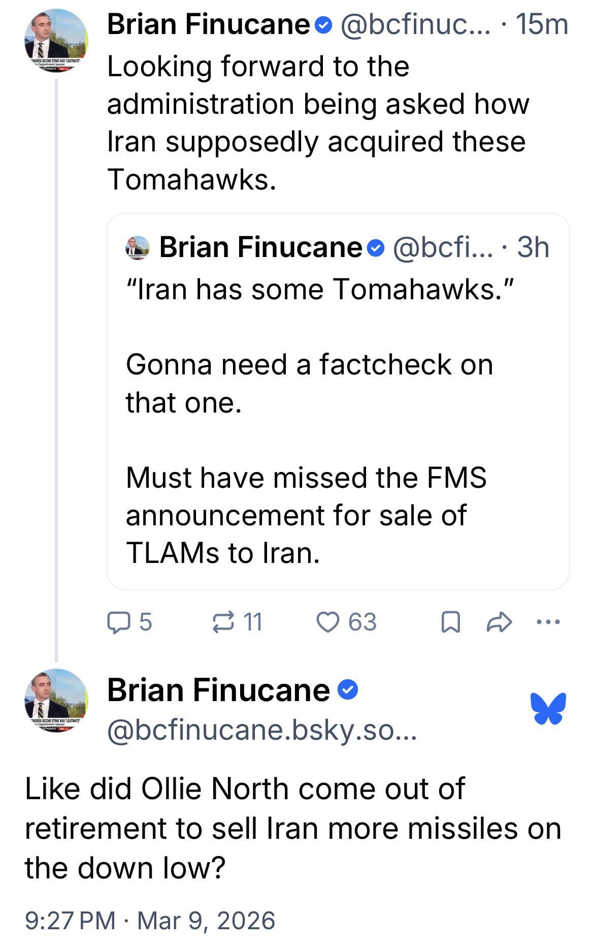Open the small avatar in quoted post
This screenshot has height=946, width=594.
(138, 248)
